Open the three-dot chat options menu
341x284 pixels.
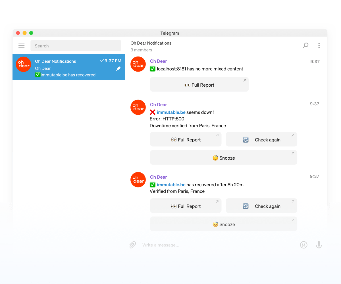coord(319,45)
